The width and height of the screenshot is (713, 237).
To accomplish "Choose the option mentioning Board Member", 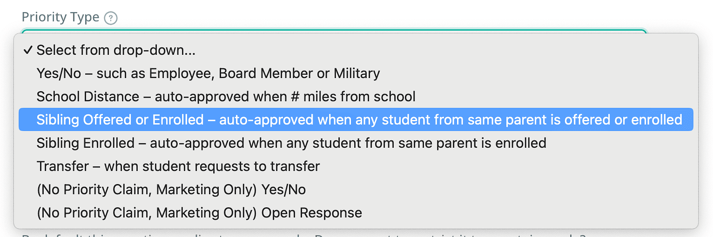I will point(208,73).
